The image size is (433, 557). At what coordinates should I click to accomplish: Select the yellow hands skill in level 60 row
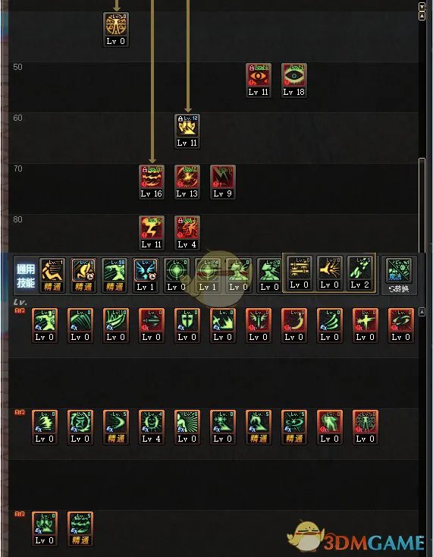pyautogui.click(x=187, y=131)
